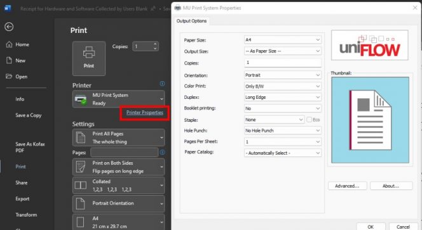Open the Hole Punch dropdown
The height and width of the screenshot is (230, 422).
click(283, 131)
